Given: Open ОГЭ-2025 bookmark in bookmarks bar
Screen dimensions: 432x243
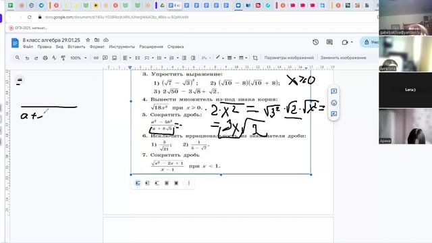Looking at the screenshot, I should coord(28,28).
